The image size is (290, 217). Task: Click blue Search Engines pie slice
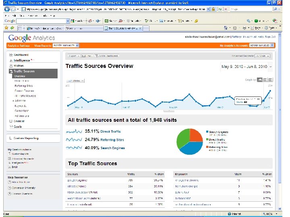click(192, 148)
